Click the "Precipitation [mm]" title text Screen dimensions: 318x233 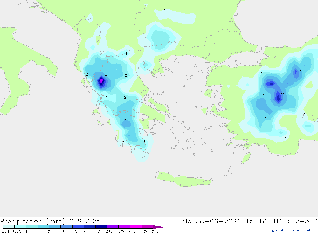coord(32,221)
